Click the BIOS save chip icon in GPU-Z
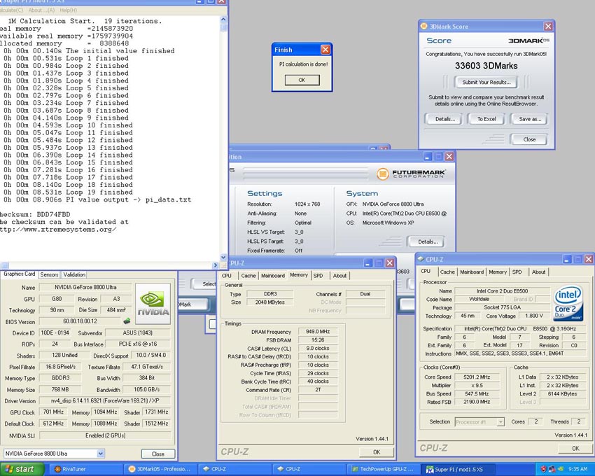 [127, 321]
